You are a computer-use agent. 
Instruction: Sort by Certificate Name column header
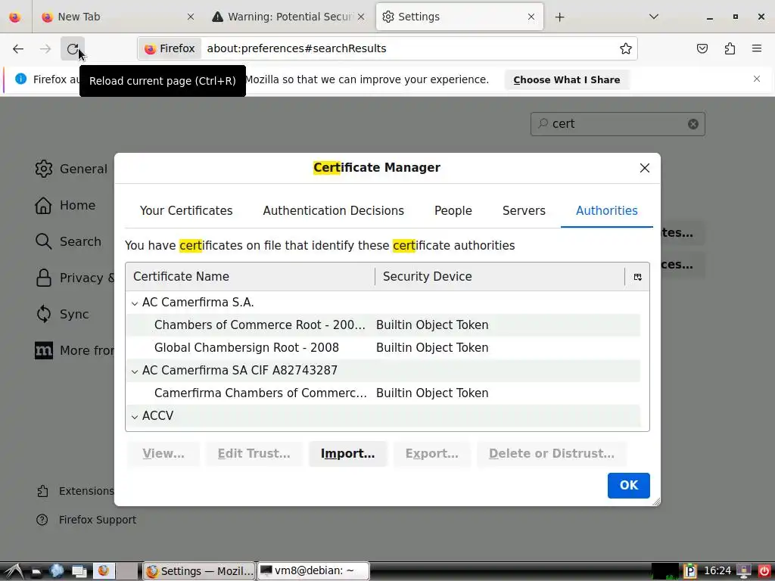pos(250,277)
